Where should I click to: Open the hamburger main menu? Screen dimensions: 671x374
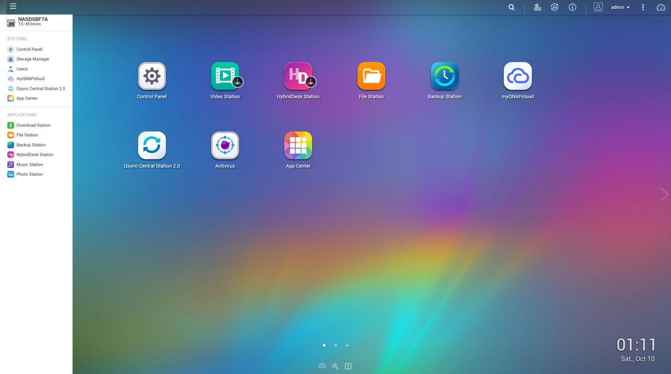(13, 6)
